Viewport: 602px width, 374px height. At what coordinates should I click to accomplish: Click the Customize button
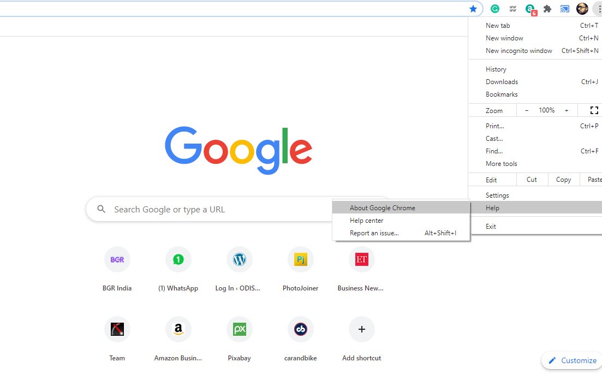[x=572, y=360]
